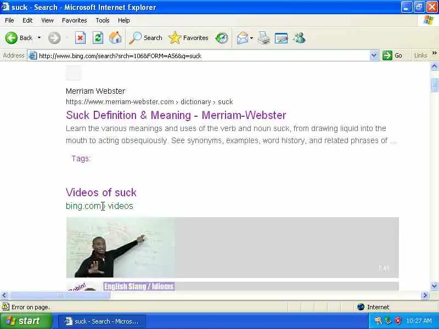
Task: Refresh the page with green arrows icon
Action: pyautogui.click(x=98, y=38)
